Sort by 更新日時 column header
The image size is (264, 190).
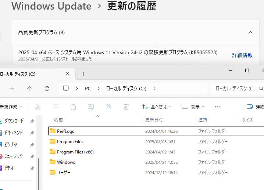pyautogui.click(x=154, y=120)
